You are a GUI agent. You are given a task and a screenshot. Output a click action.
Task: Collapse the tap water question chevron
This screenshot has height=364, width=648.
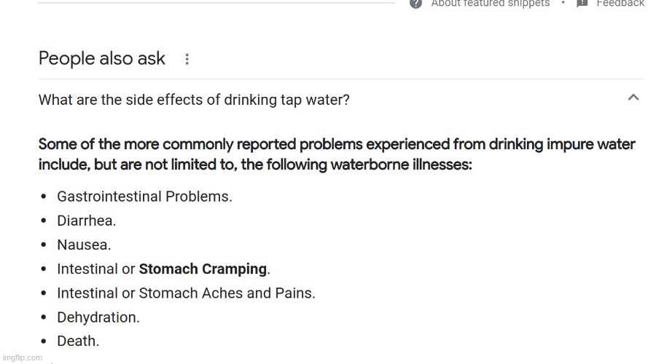click(633, 98)
